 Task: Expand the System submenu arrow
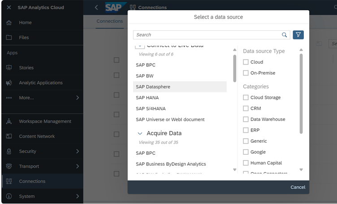point(78,196)
